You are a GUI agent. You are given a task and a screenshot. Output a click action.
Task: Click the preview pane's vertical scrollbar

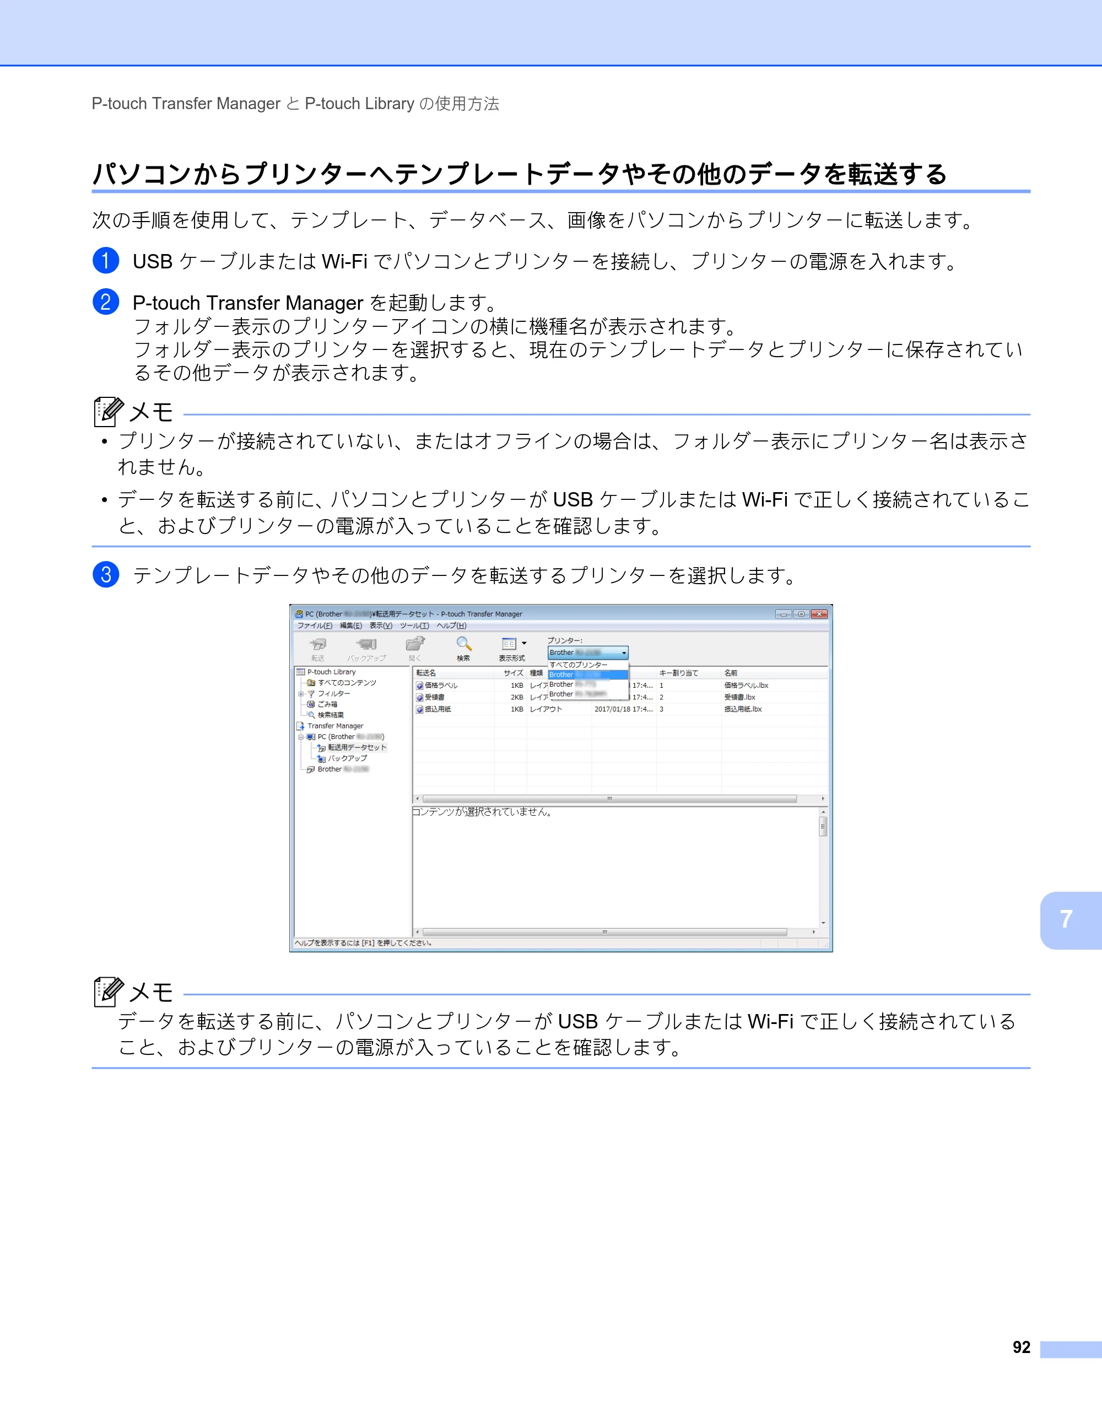(823, 867)
